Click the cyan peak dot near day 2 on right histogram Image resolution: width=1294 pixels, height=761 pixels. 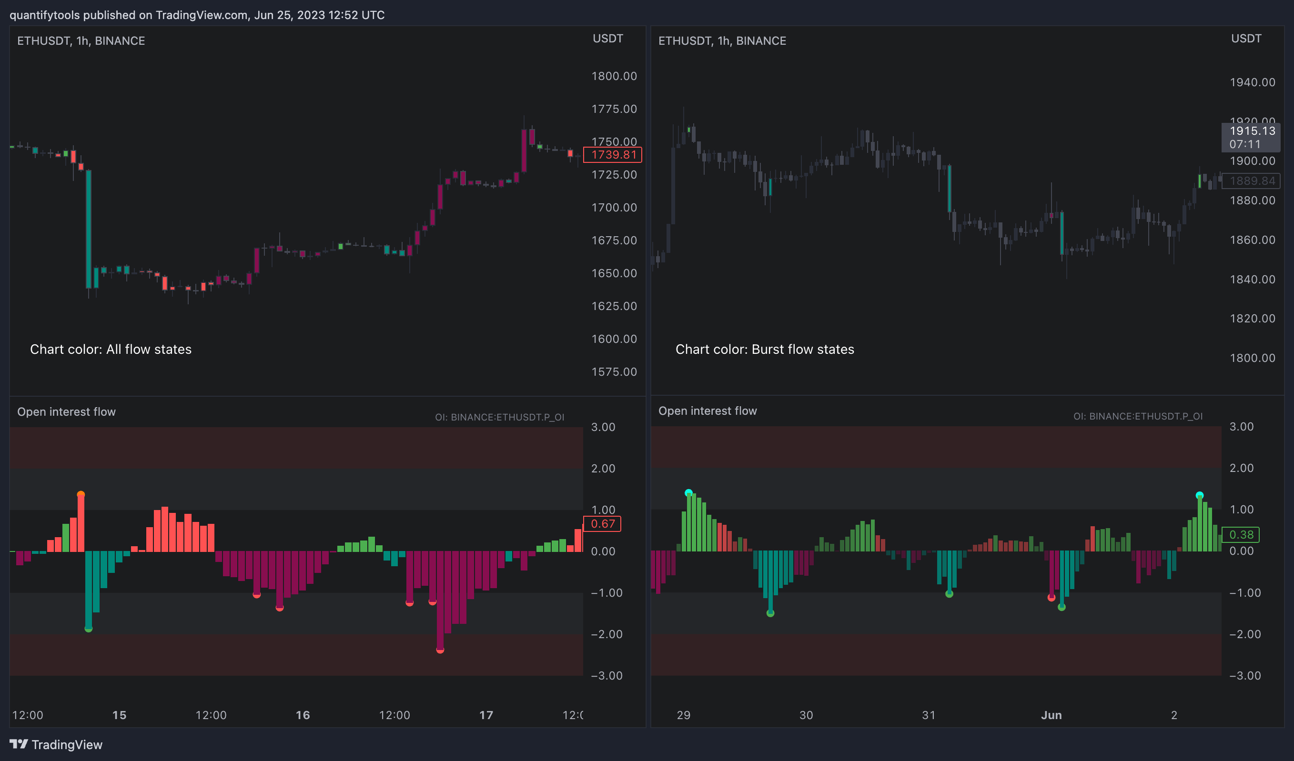coord(1200,495)
